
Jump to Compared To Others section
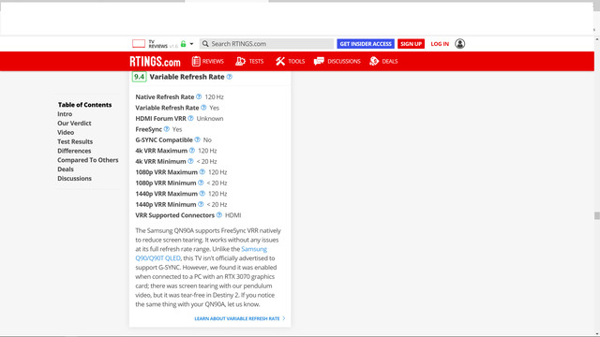pos(87,160)
